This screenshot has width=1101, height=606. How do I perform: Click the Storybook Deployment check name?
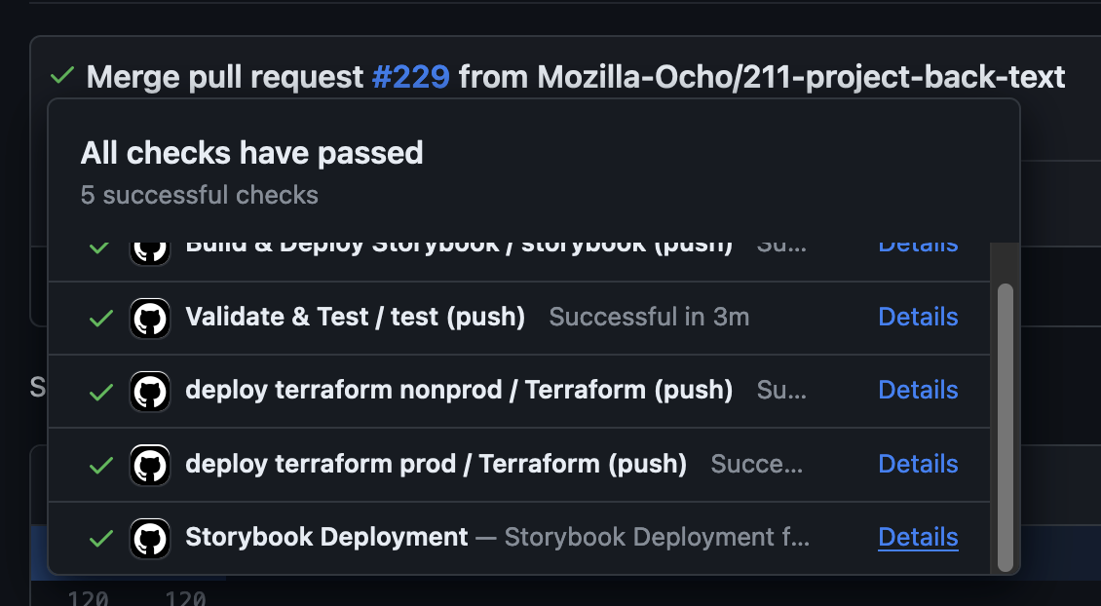[326, 537]
